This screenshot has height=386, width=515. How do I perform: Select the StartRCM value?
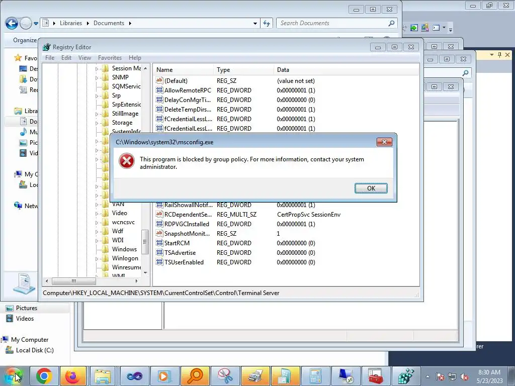[177, 243]
